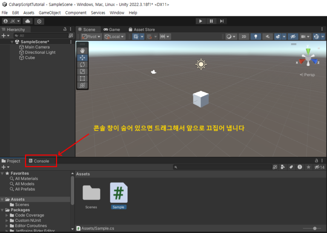Select the Sample script asset
The image size is (327, 233).
coord(118,195)
